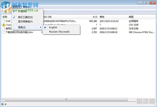This screenshot has width=157, height=107.
Task: Expand the 语言(Z) language submenu
Action: [27, 27]
